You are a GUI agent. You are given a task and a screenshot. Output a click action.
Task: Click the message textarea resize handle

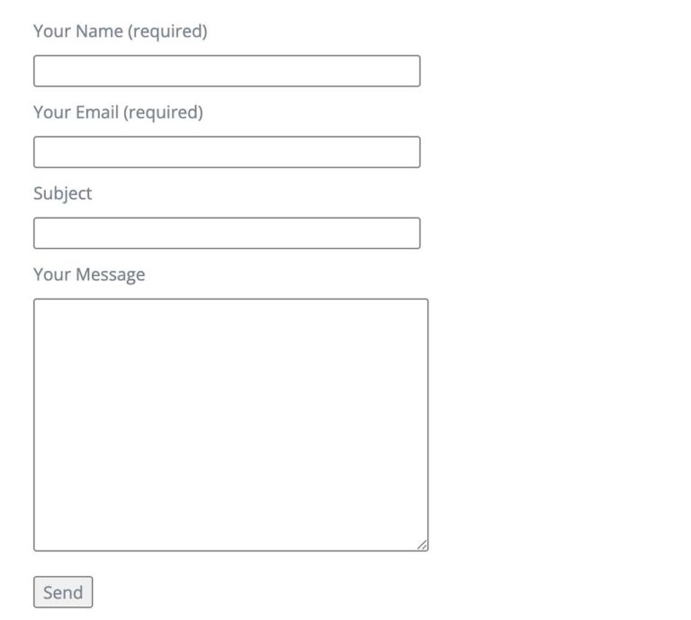[x=422, y=544]
